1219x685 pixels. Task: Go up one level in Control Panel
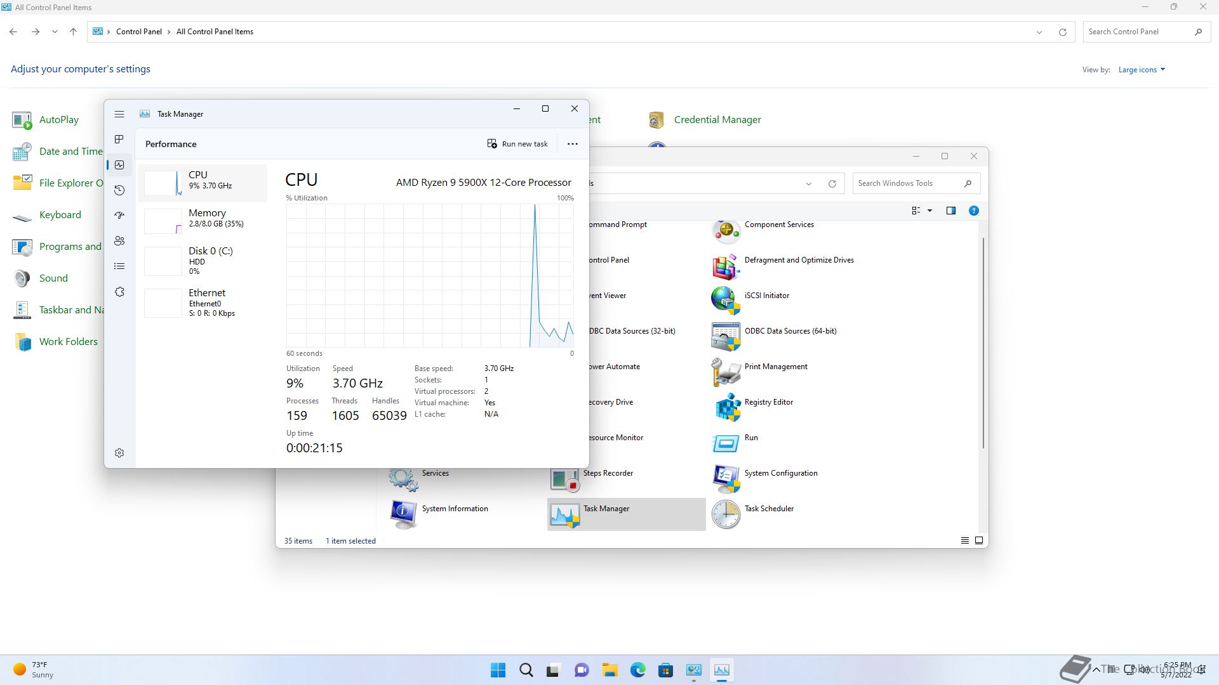point(73,32)
